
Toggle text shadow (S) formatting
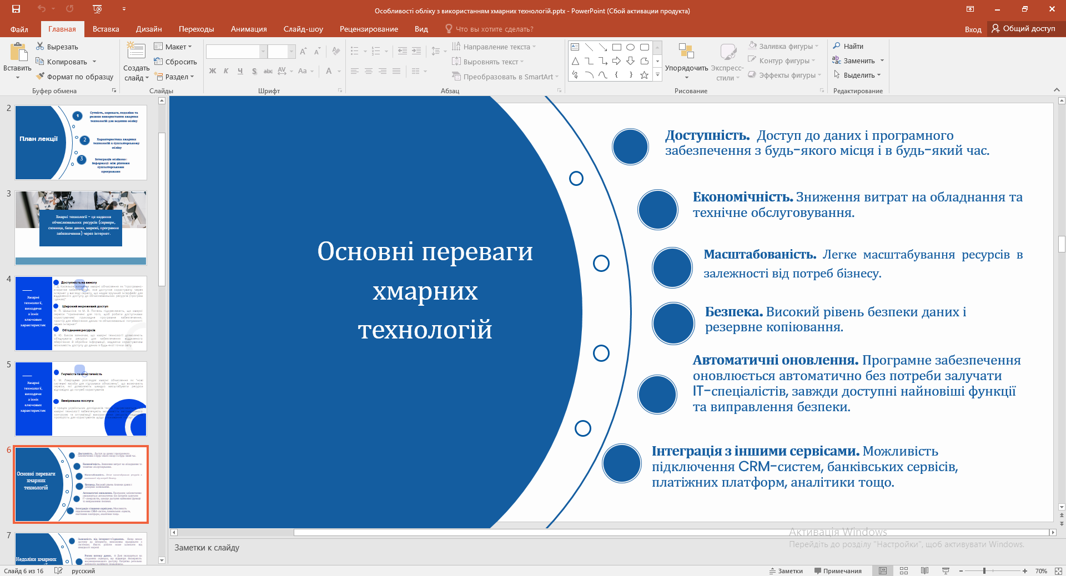point(254,71)
